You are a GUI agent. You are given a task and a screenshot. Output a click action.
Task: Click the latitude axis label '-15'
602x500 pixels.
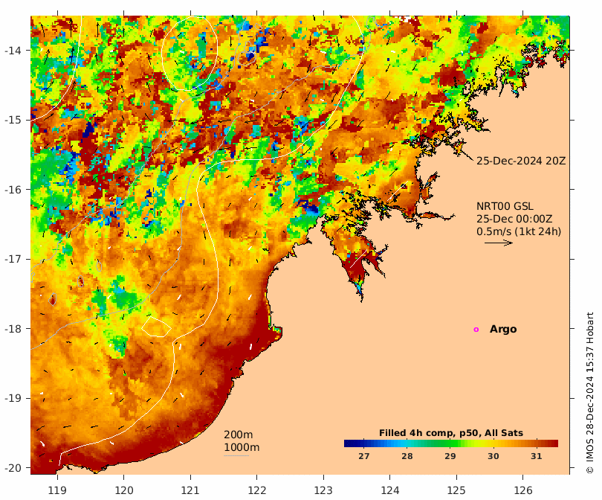pos(13,120)
